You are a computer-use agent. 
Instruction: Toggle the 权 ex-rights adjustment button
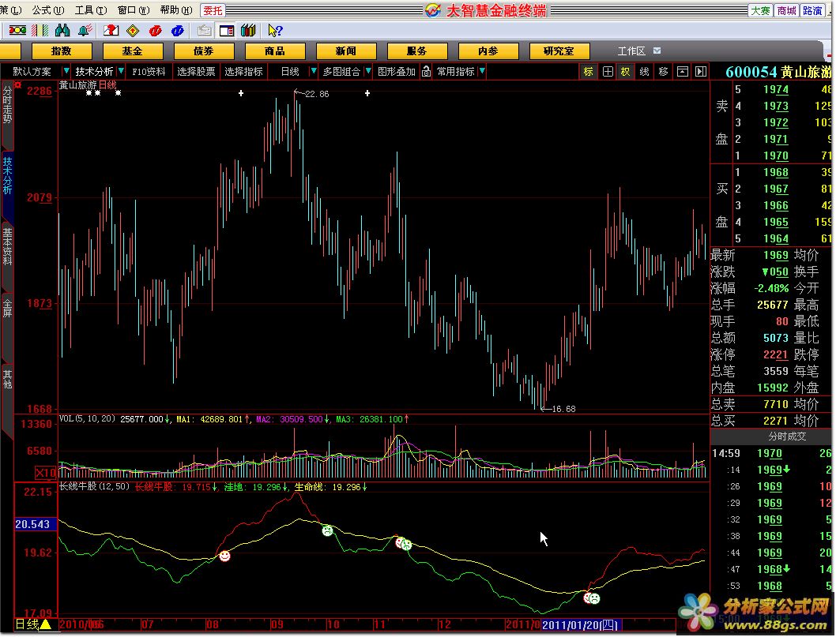click(x=625, y=71)
